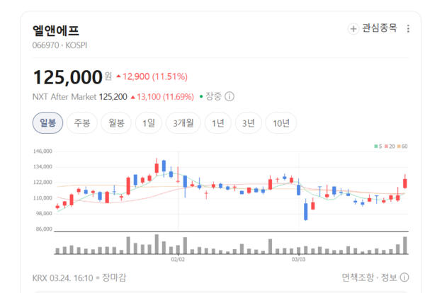
Task: Click the 20-day moving average legend swatch
Action: 386,146
